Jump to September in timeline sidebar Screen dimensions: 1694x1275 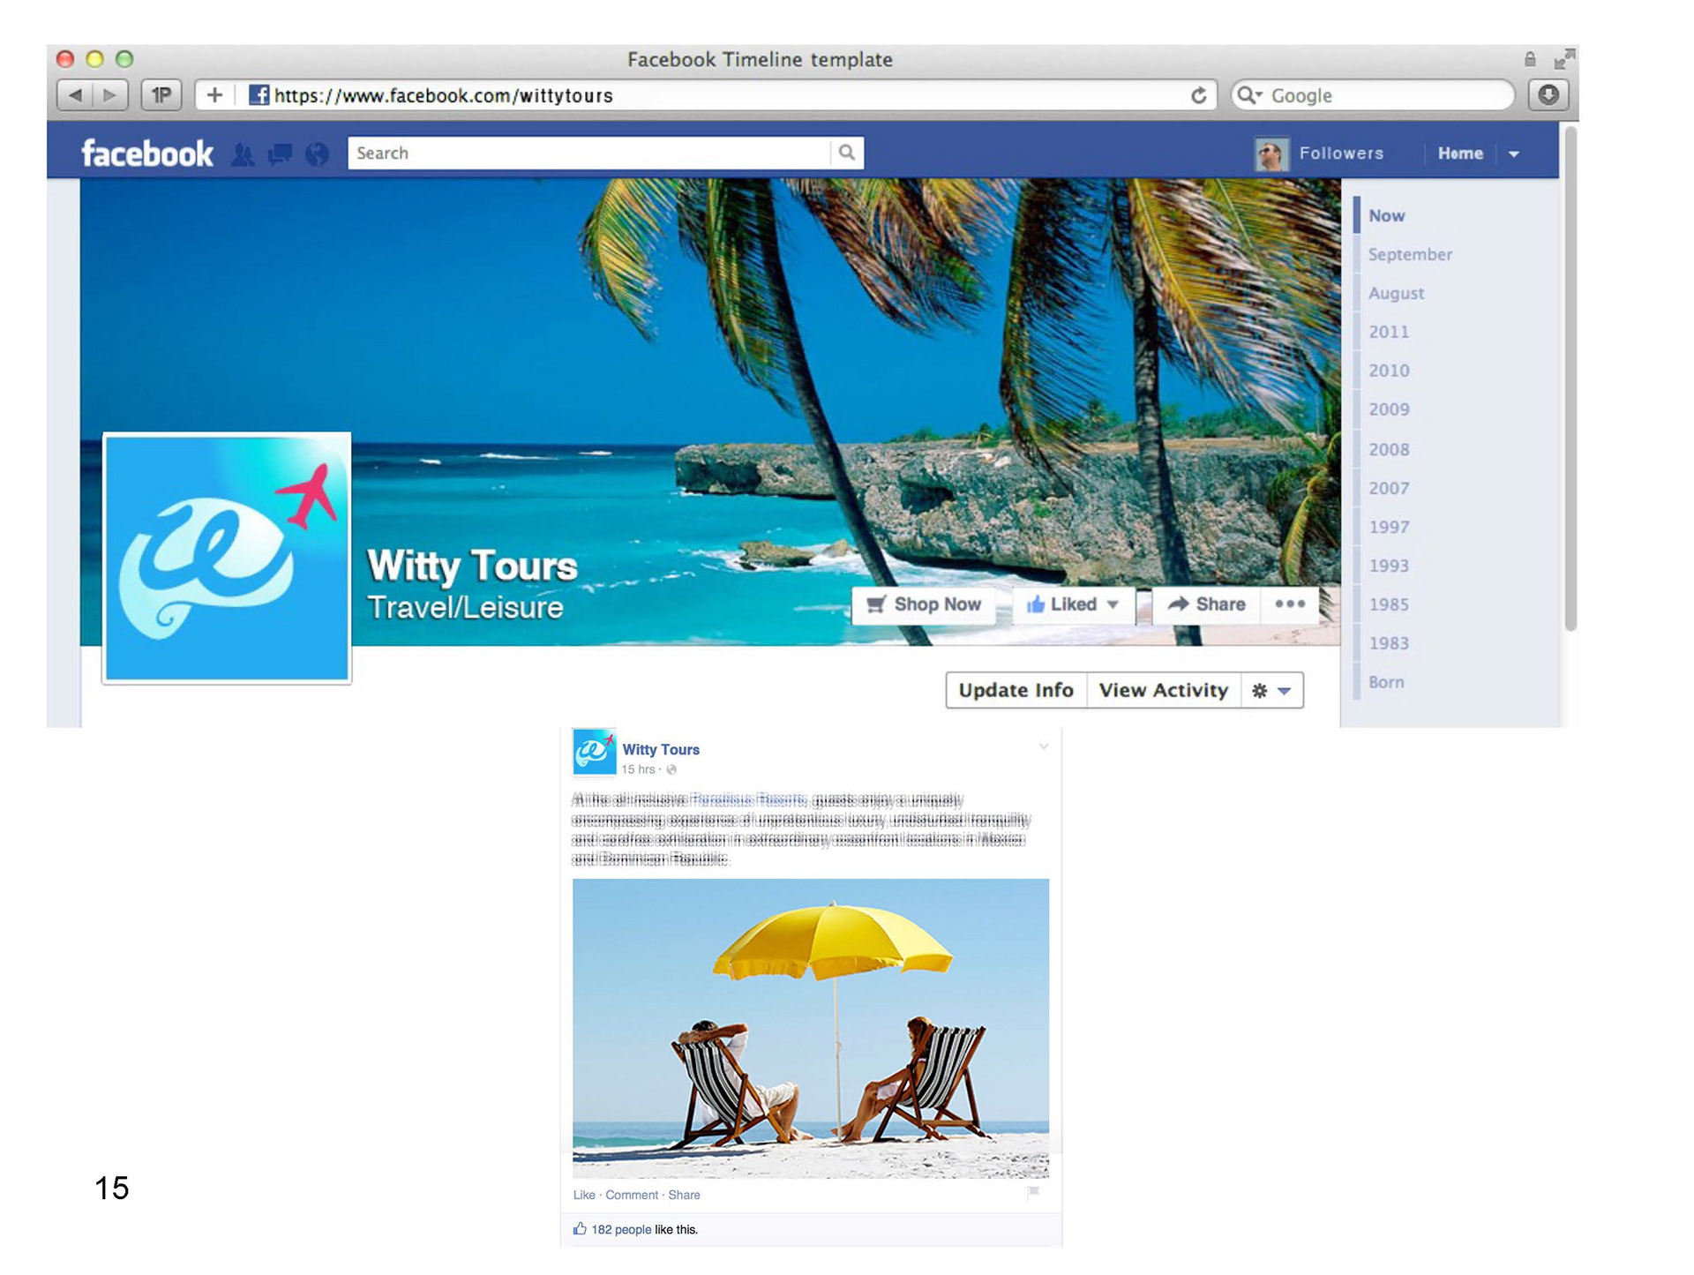[1410, 255]
